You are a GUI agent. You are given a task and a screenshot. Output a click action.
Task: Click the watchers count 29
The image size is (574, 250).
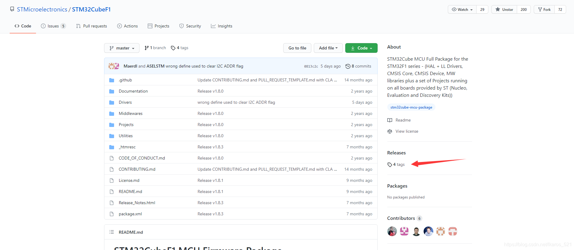point(482,10)
